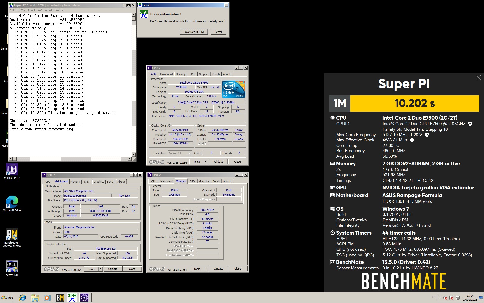Close the BenchMate Super PI result panel
This screenshot has height=303, width=484.
479,78
